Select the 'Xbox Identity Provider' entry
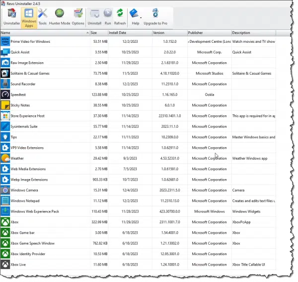The width and height of the screenshot is (298, 282). tap(28, 254)
